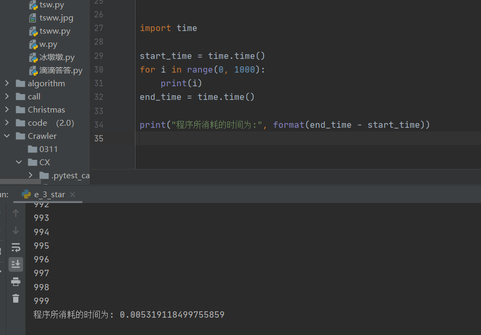Expand the algorithm folder
This screenshot has height=335, width=481.
(x=7, y=83)
